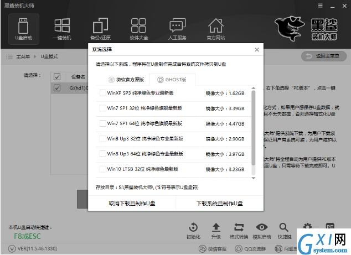This screenshot has height=255, width=351.
Task: Click 主菜单 in the breadcrumb
Action: (23, 57)
